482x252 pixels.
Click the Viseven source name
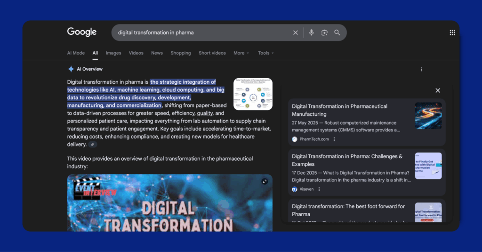point(306,189)
